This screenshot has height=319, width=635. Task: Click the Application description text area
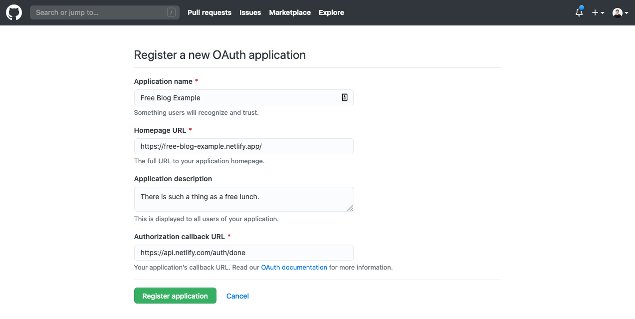tap(244, 199)
